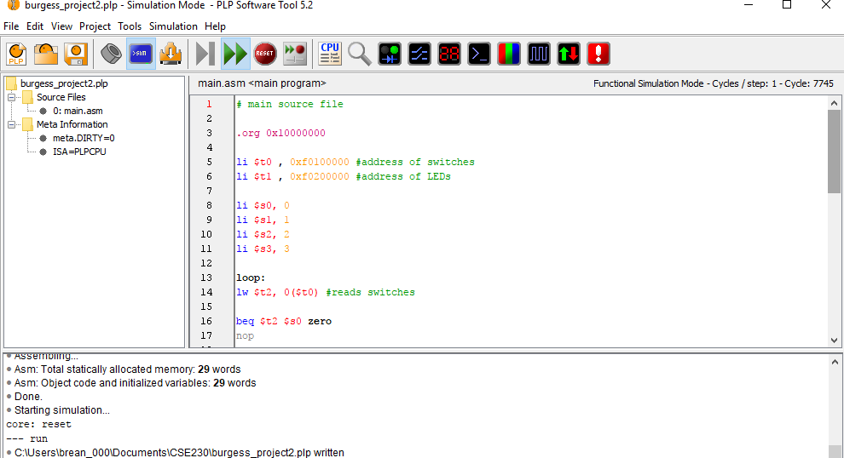Toggle the LED array display icon
Screen dimensions: 844x458
(390, 54)
